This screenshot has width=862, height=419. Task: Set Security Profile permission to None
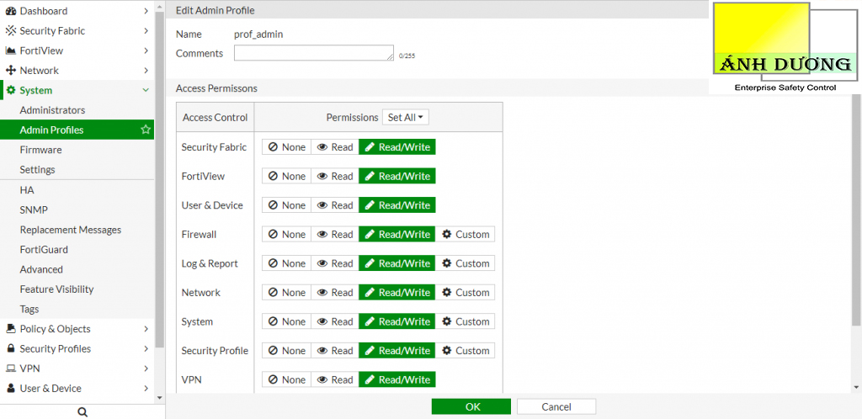(x=286, y=351)
